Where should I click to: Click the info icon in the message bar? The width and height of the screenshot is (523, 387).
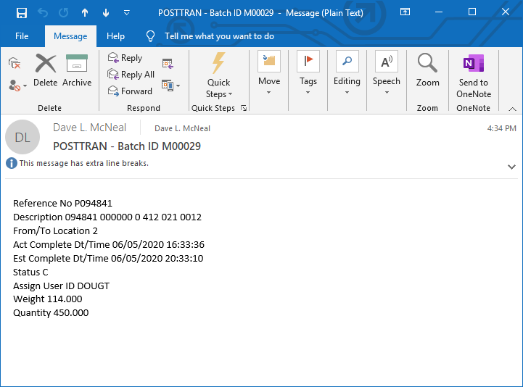coord(12,163)
